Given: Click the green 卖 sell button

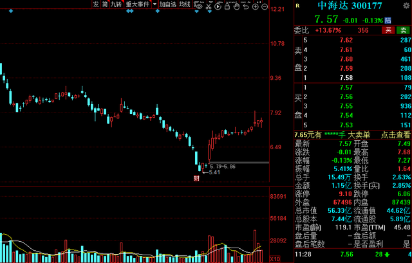Looking at the screenshot, I should 404,30.
